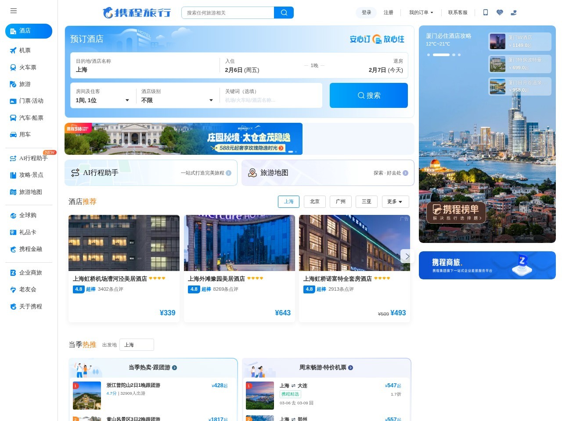Open the hamburger menu at top left
Image resolution: width=562 pixels, height=421 pixels.
(14, 11)
